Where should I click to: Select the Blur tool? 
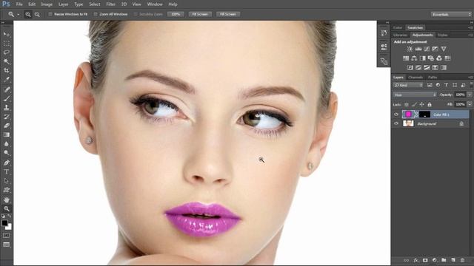pyautogui.click(x=7, y=144)
